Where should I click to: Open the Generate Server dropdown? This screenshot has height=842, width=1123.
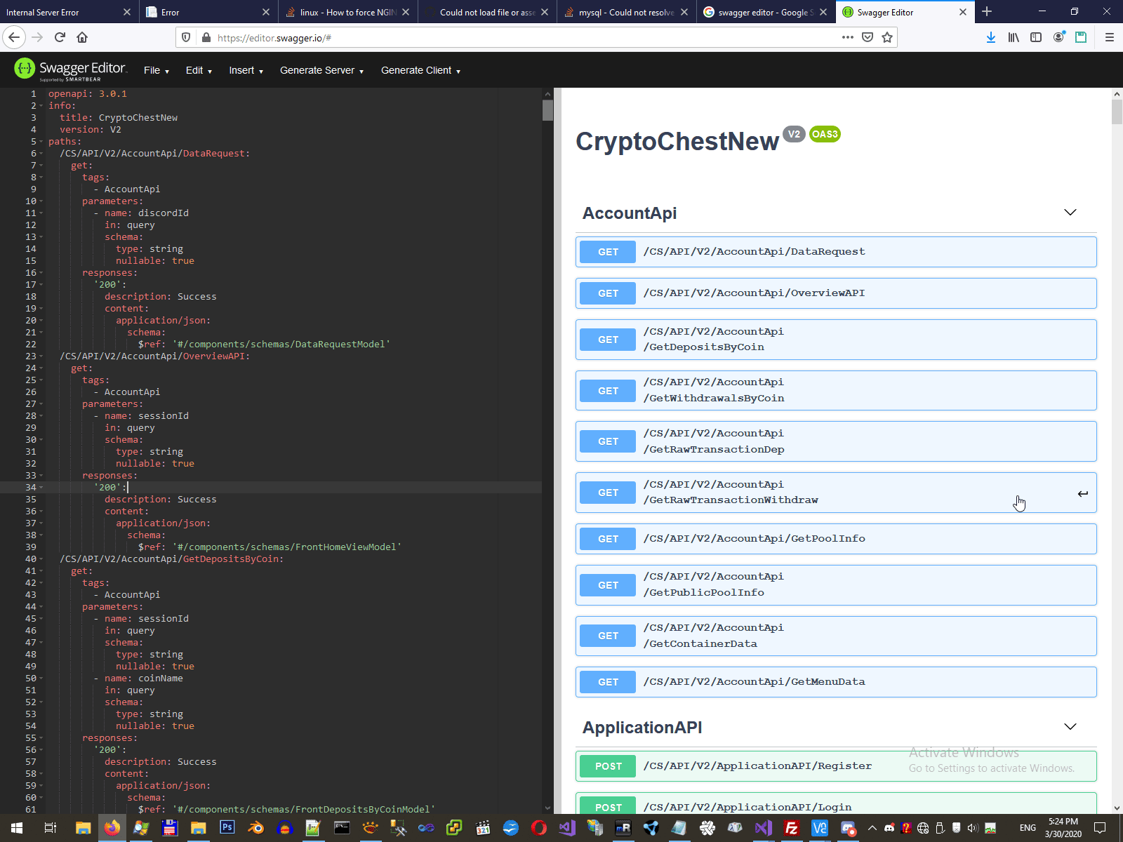[321, 70]
